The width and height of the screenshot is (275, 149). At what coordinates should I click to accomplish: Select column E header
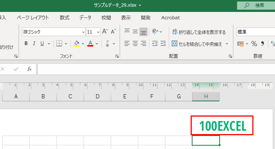point(124,96)
